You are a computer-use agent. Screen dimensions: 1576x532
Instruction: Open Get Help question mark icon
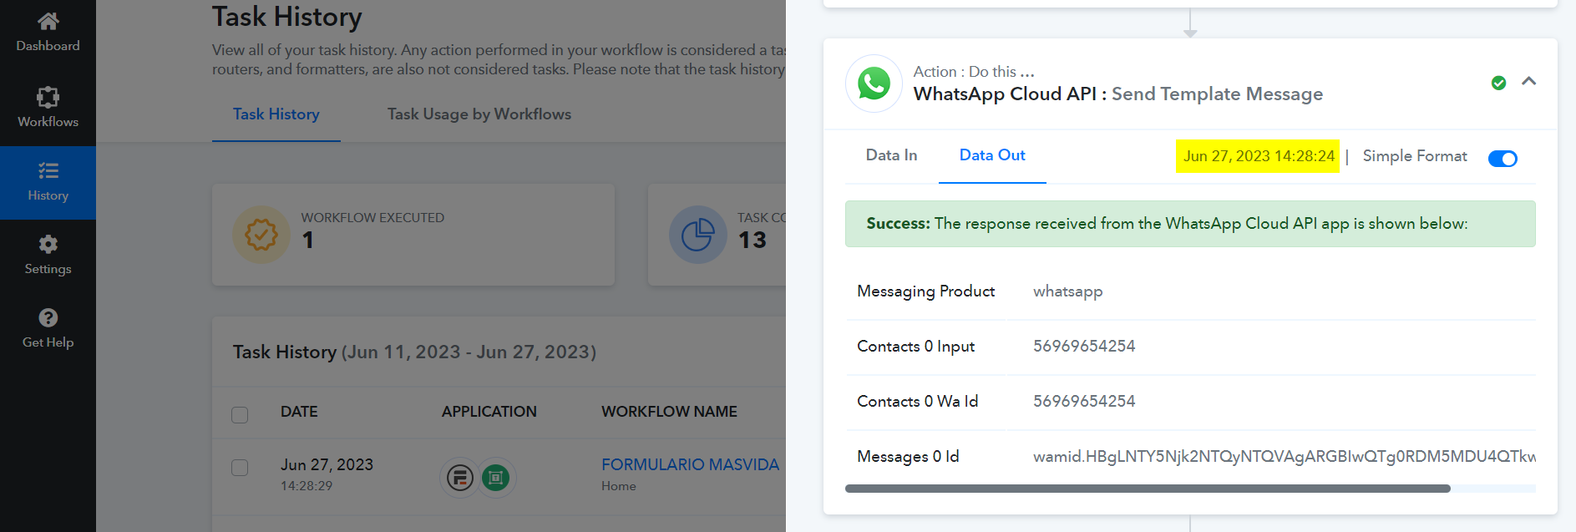[48, 317]
